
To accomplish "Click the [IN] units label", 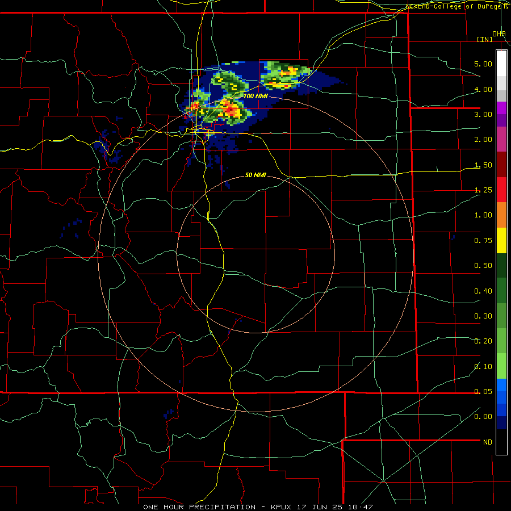I will click(485, 39).
